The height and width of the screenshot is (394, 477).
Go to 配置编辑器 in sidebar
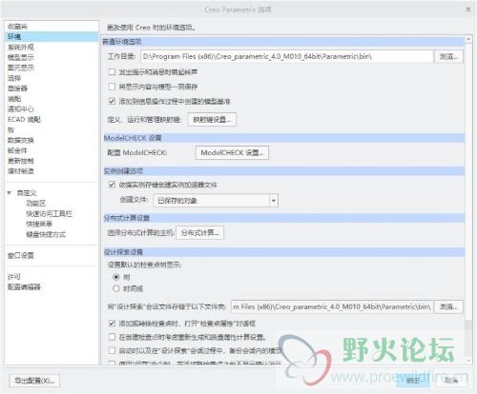(x=24, y=287)
